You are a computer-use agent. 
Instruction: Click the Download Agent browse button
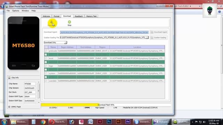159,32
